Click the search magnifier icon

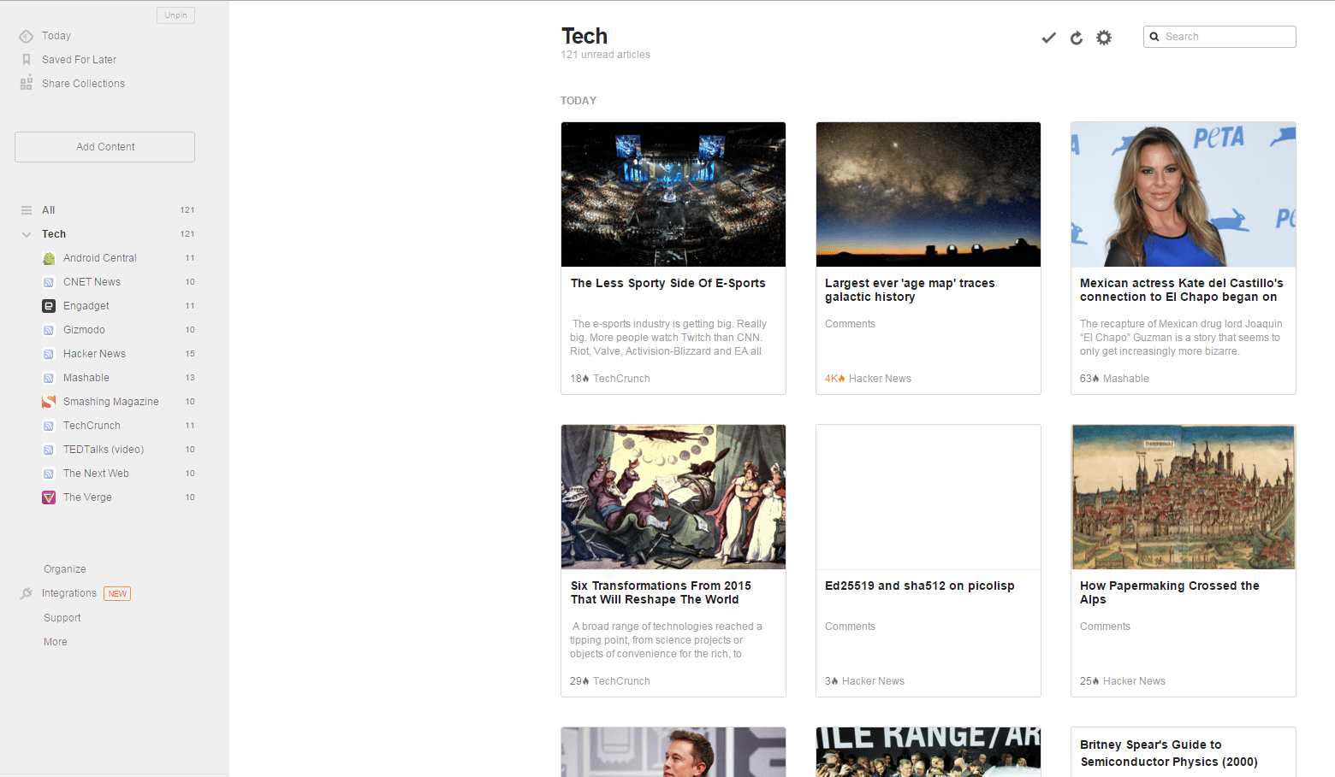(x=1154, y=37)
